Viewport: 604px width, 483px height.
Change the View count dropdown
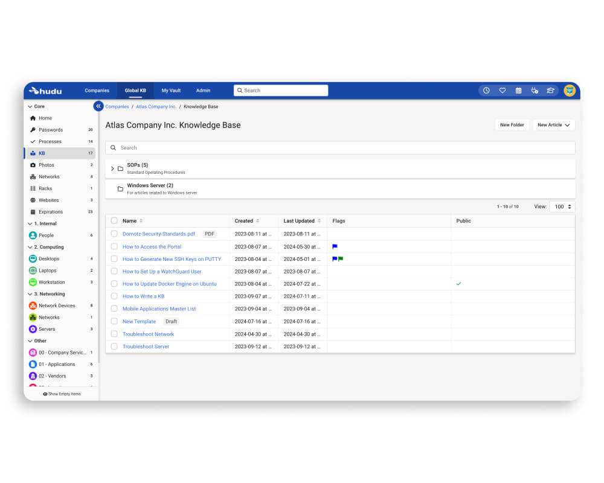coord(562,207)
